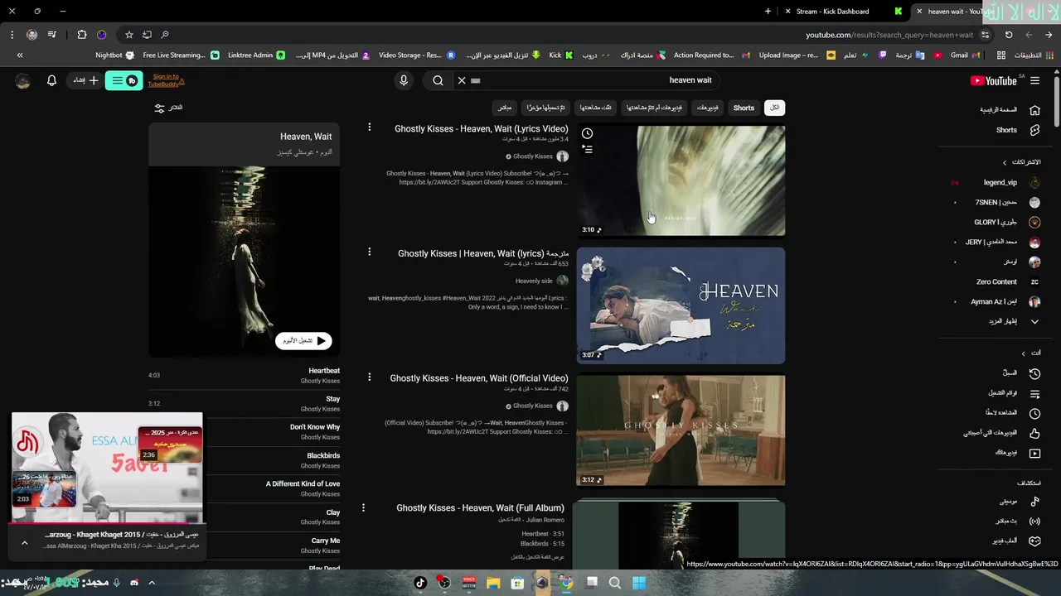Click the magnifier search button
The width and height of the screenshot is (1061, 596).
tap(438, 80)
